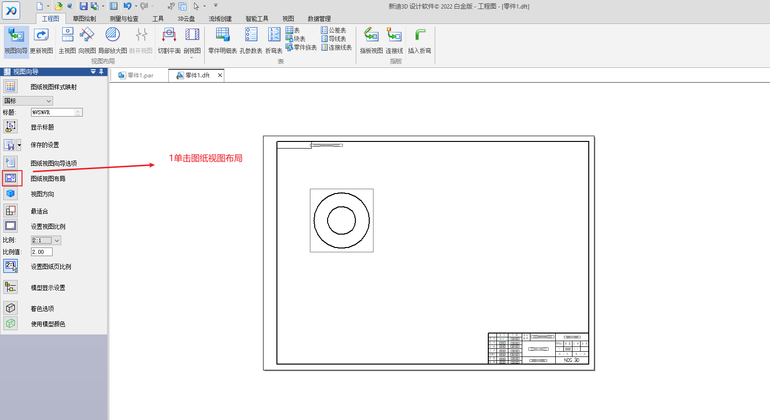Select the 主视图 principal view tool
The image size is (770, 420).
tap(67, 41)
